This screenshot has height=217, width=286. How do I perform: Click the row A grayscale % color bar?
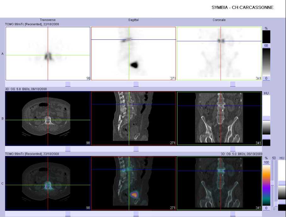tap(266, 62)
